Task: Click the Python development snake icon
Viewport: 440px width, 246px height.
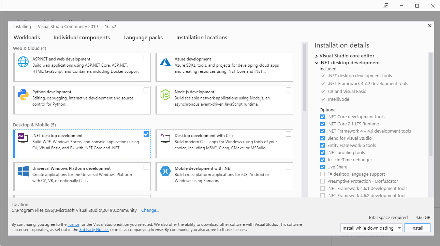Action: 23,95
